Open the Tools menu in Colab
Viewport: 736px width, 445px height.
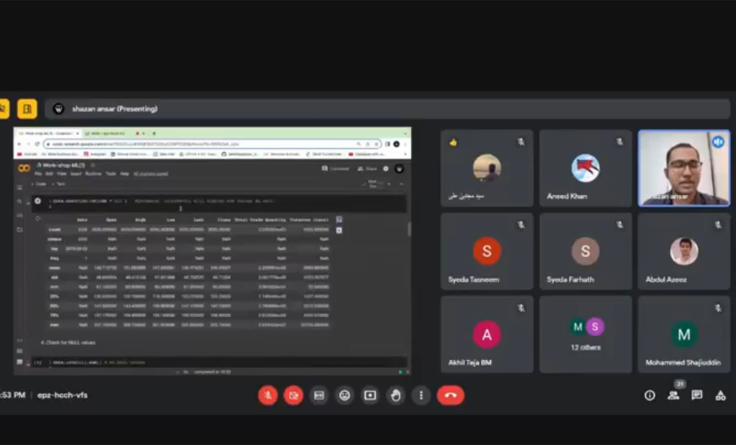point(111,174)
